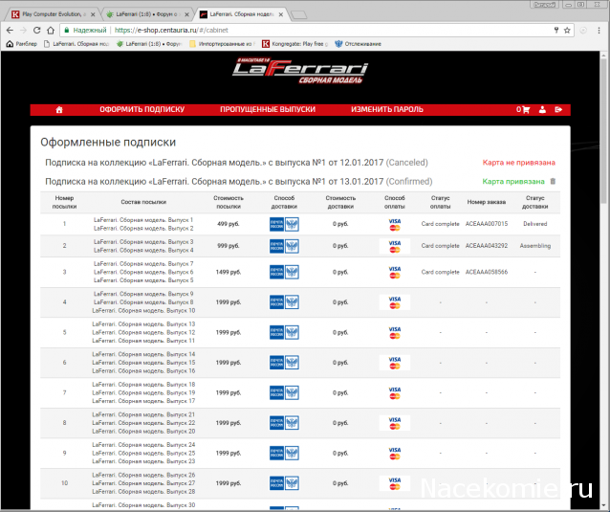Collapse the Confirmed subscription from 13.01.2017
The width and height of the screenshot is (610, 512).
[239, 182]
